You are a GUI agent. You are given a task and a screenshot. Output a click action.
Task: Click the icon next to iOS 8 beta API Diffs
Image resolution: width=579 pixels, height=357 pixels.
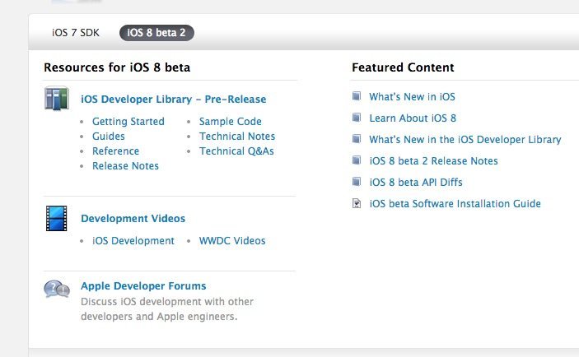357,182
